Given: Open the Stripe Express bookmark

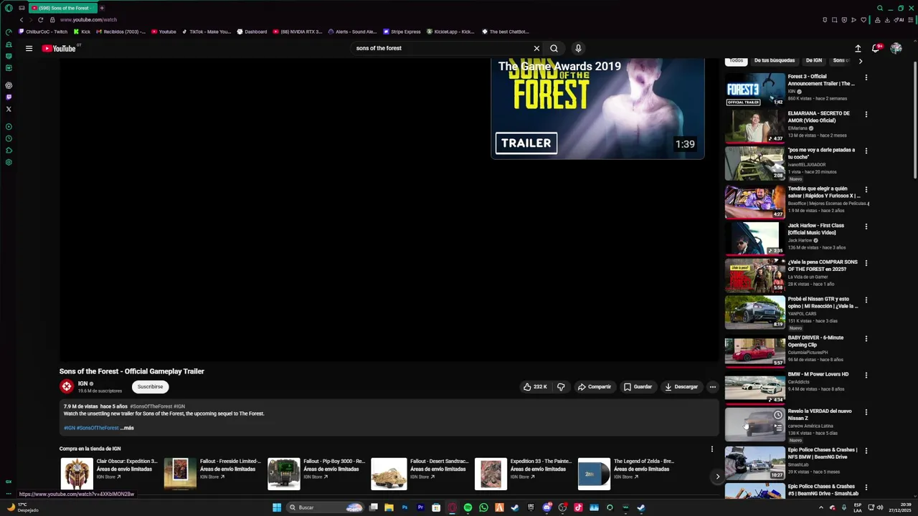Looking at the screenshot, I should click(402, 32).
